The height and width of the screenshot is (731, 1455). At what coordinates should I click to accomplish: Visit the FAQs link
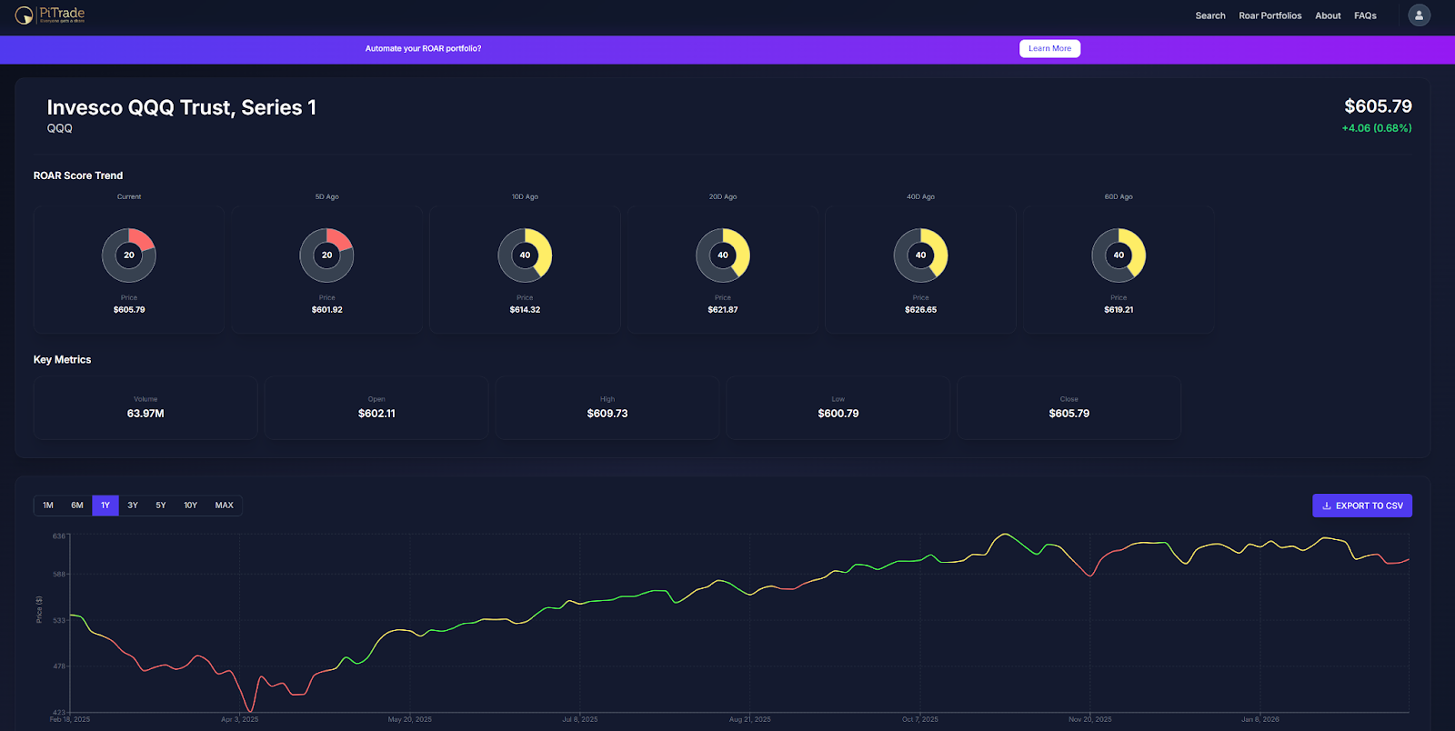[x=1365, y=15]
